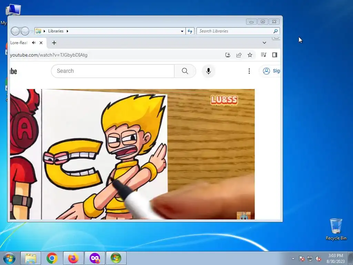
Task: Select the Recycle Bin desktop icon
Action: click(336, 229)
